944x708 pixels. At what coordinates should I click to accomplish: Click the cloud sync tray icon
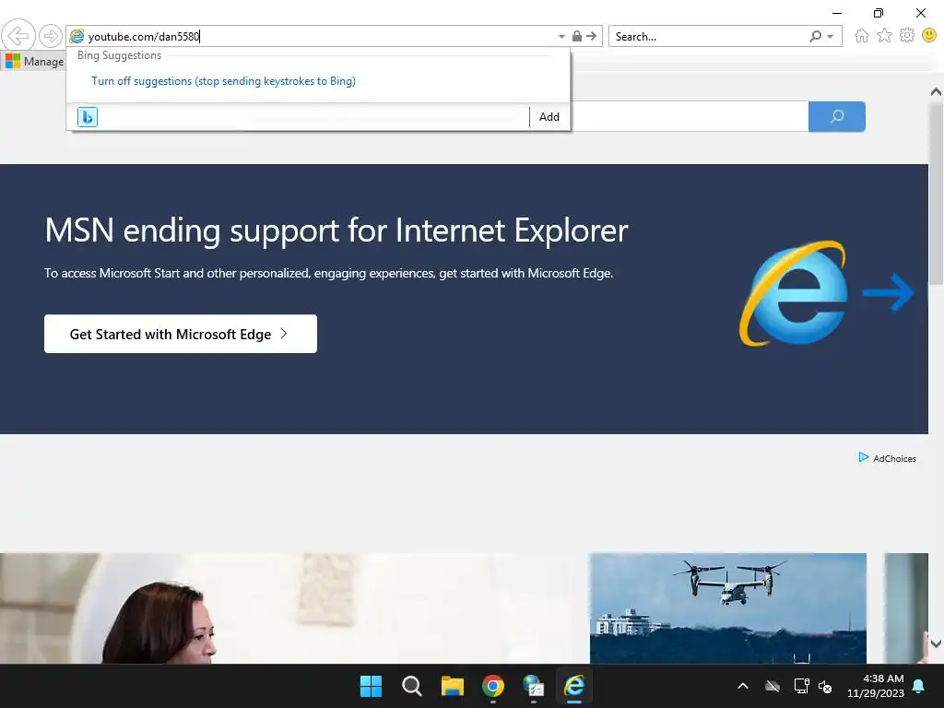point(773,686)
